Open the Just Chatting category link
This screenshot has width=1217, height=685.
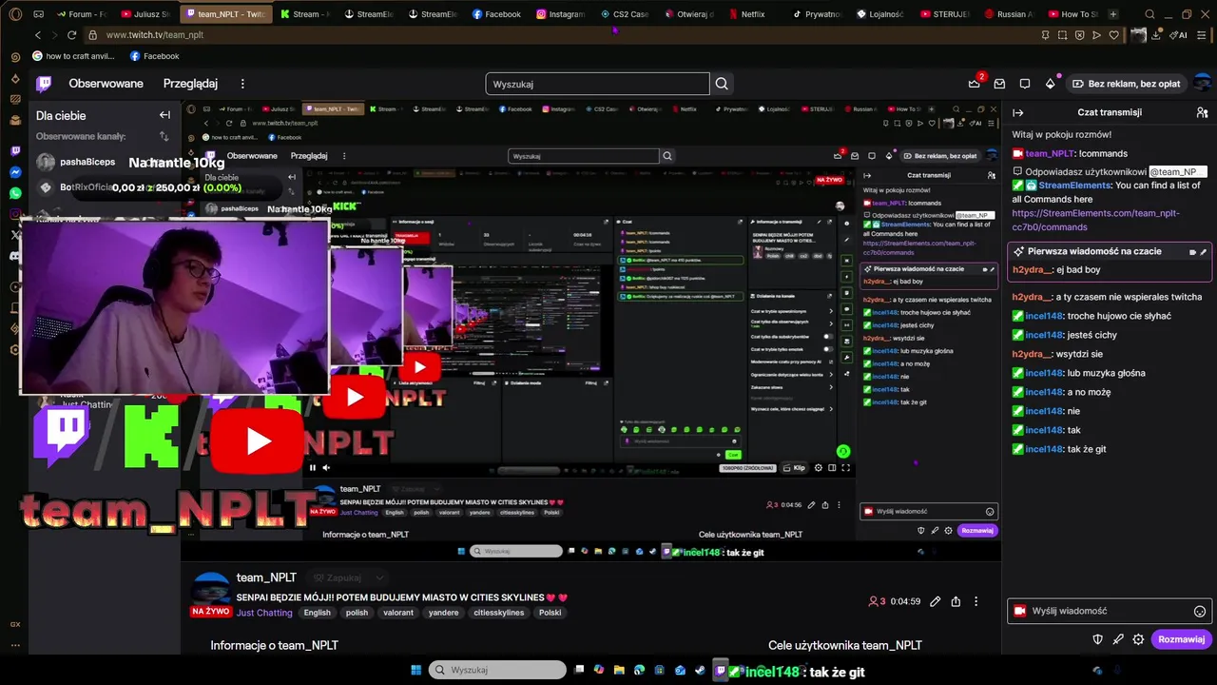pyautogui.click(x=264, y=613)
